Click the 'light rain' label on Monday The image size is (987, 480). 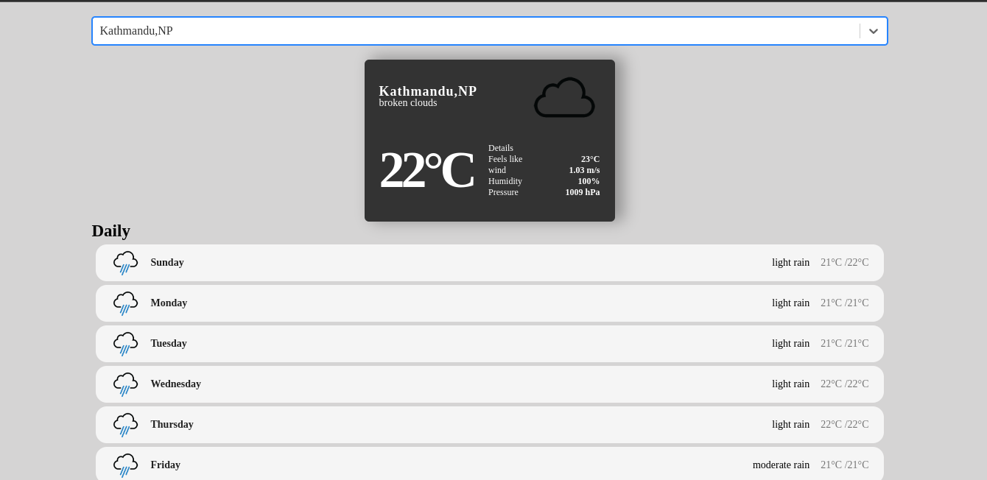790,303
